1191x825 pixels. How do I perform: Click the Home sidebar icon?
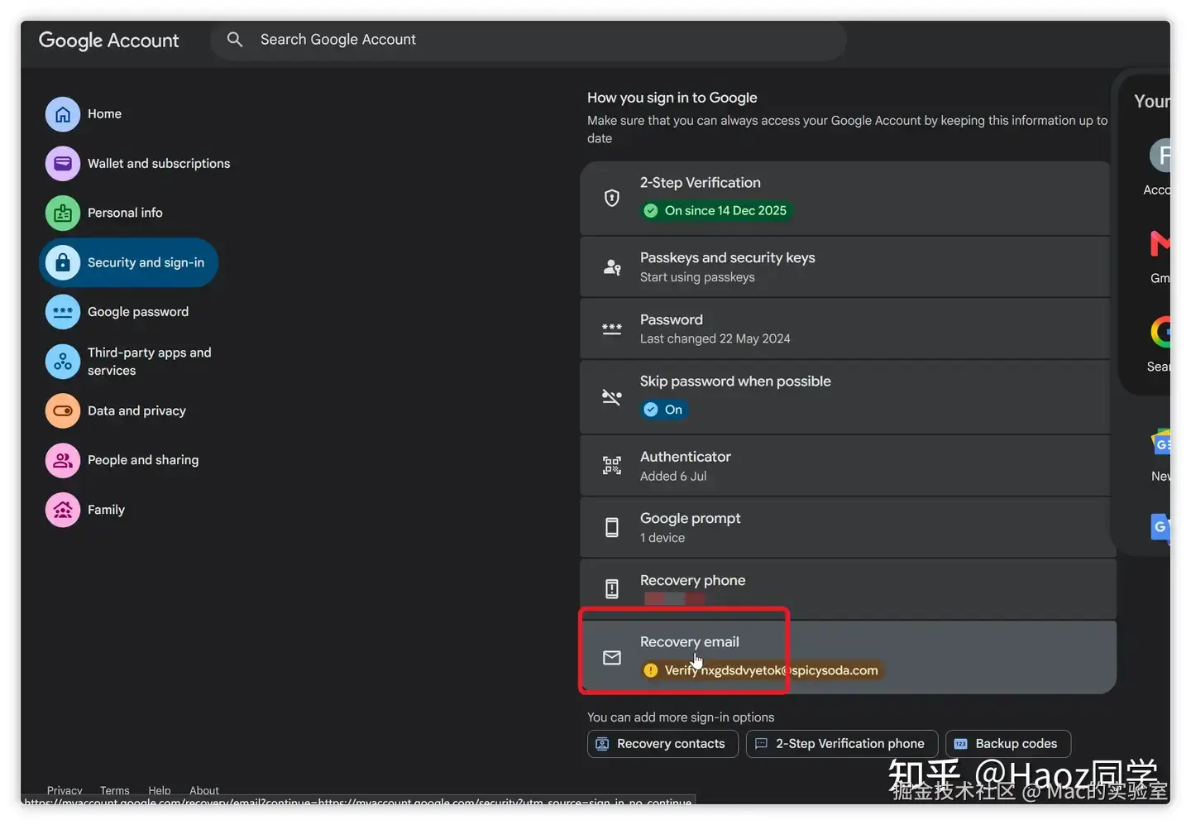63,114
